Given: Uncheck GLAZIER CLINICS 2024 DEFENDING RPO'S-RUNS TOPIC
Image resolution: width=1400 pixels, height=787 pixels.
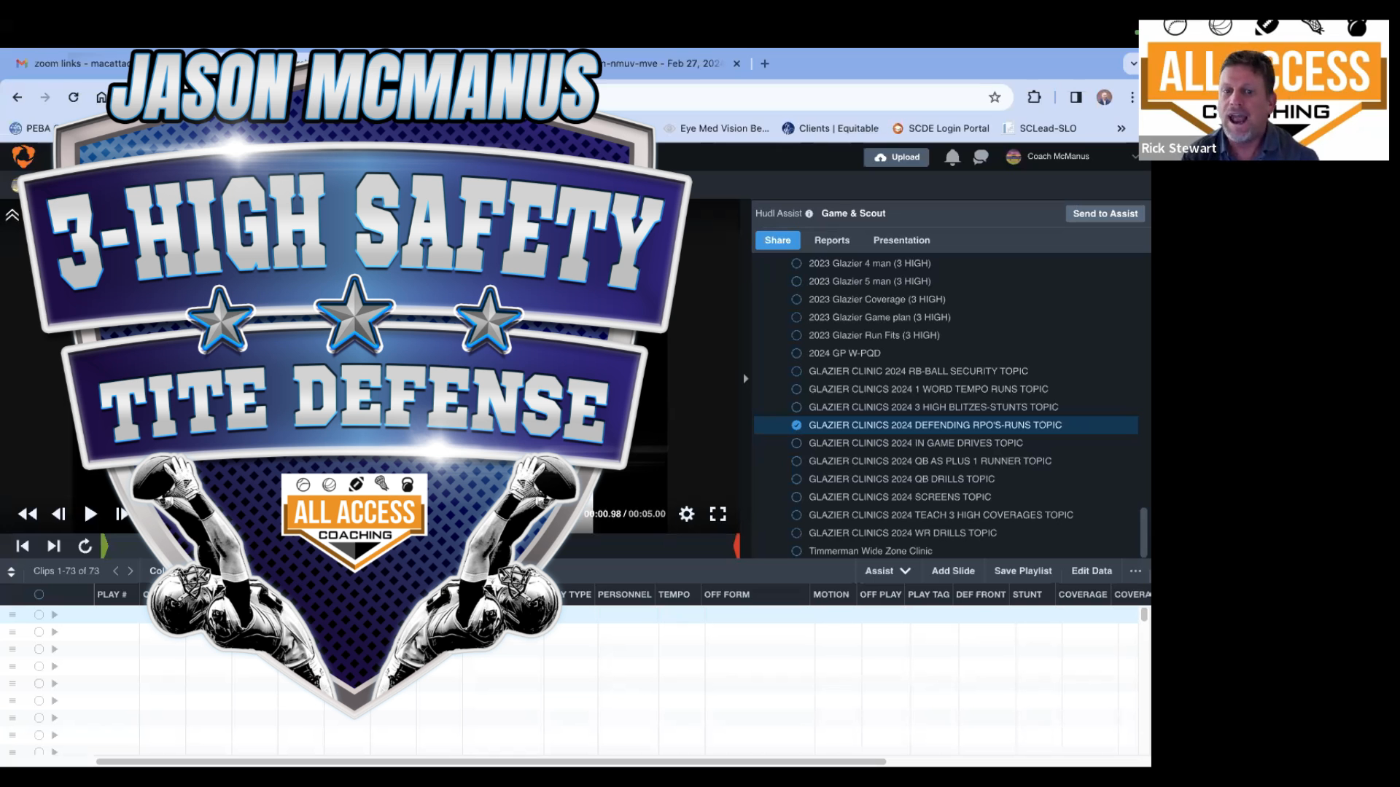Looking at the screenshot, I should click(796, 425).
